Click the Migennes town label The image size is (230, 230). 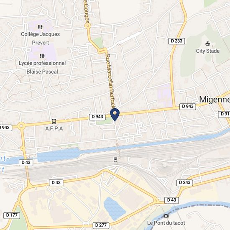[215, 100]
